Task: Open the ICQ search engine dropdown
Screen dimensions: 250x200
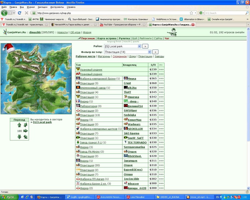Action: tap(202, 13)
